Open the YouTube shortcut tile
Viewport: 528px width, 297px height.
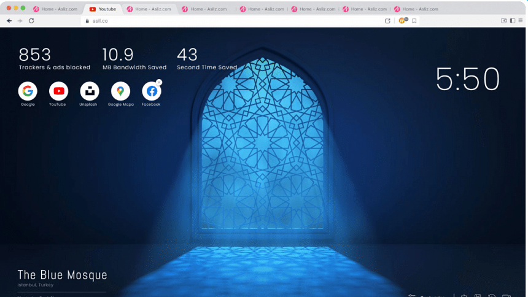click(58, 91)
